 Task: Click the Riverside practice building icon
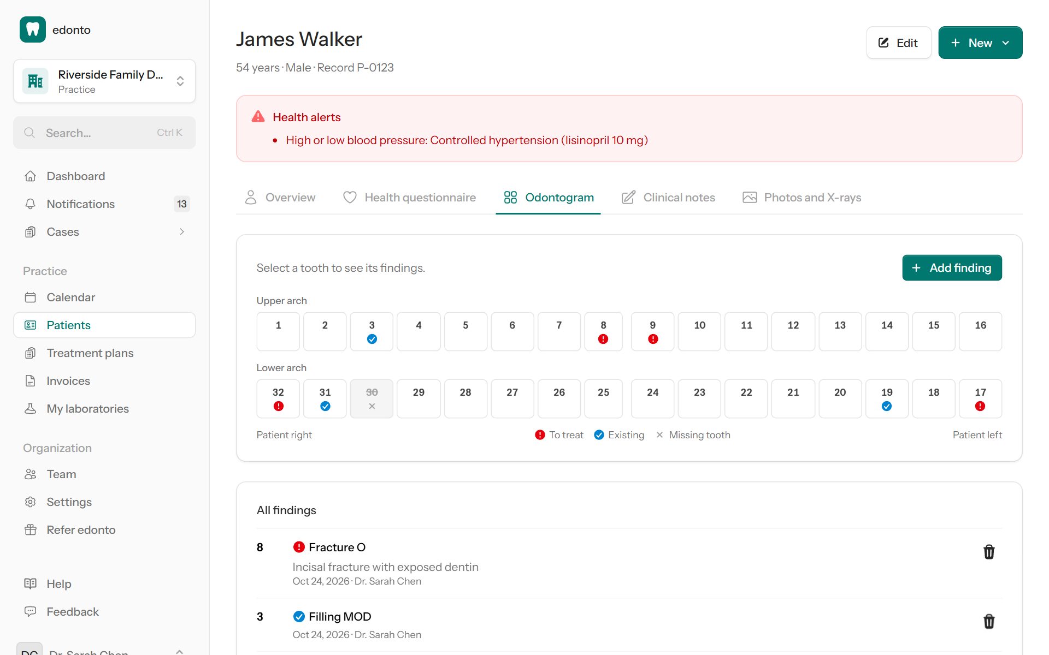[x=36, y=81]
